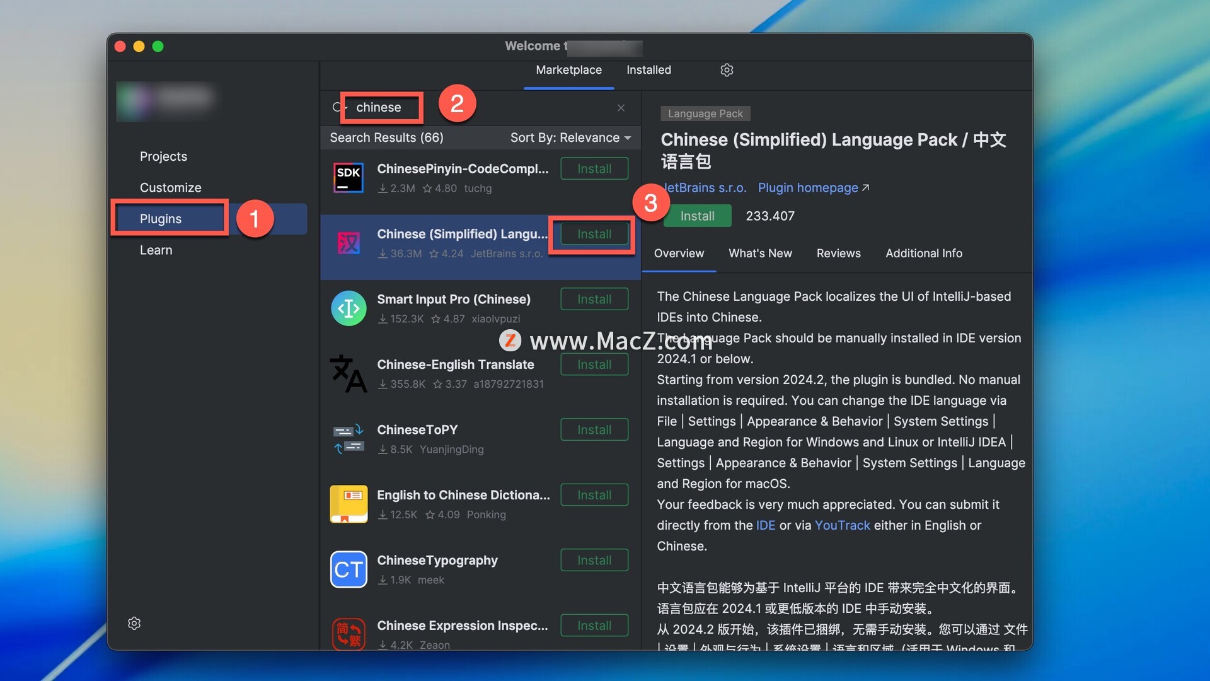Follow the YouTrack link
Image resolution: width=1210 pixels, height=681 pixels.
[x=842, y=525]
